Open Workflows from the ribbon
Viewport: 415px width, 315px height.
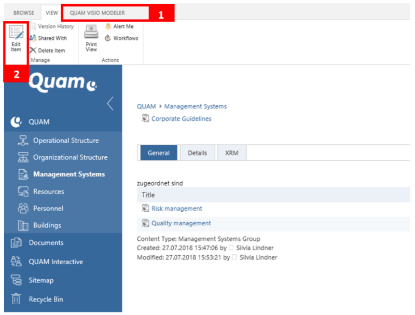coord(121,38)
